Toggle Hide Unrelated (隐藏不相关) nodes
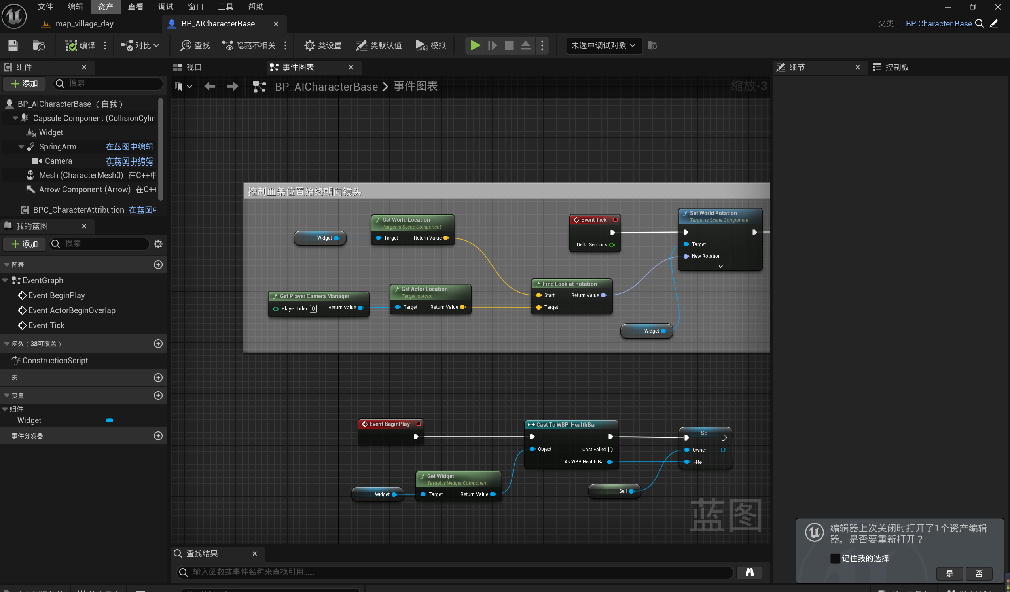This screenshot has height=592, width=1010. 227,45
